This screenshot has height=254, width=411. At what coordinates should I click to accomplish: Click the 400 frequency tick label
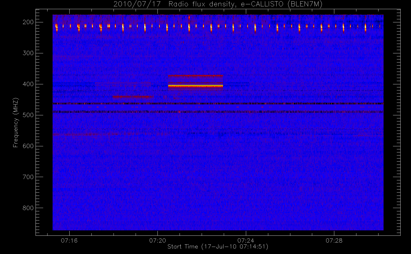coord(28,84)
